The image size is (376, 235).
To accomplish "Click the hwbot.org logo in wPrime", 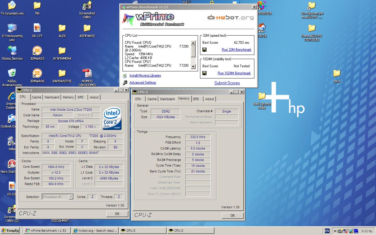I will pos(230,18).
